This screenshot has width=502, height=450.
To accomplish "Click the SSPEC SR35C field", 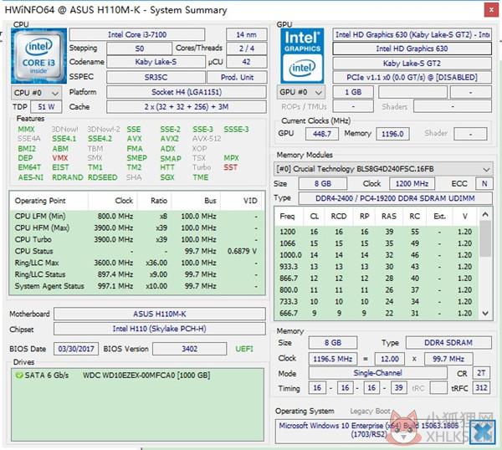I will pos(156,77).
